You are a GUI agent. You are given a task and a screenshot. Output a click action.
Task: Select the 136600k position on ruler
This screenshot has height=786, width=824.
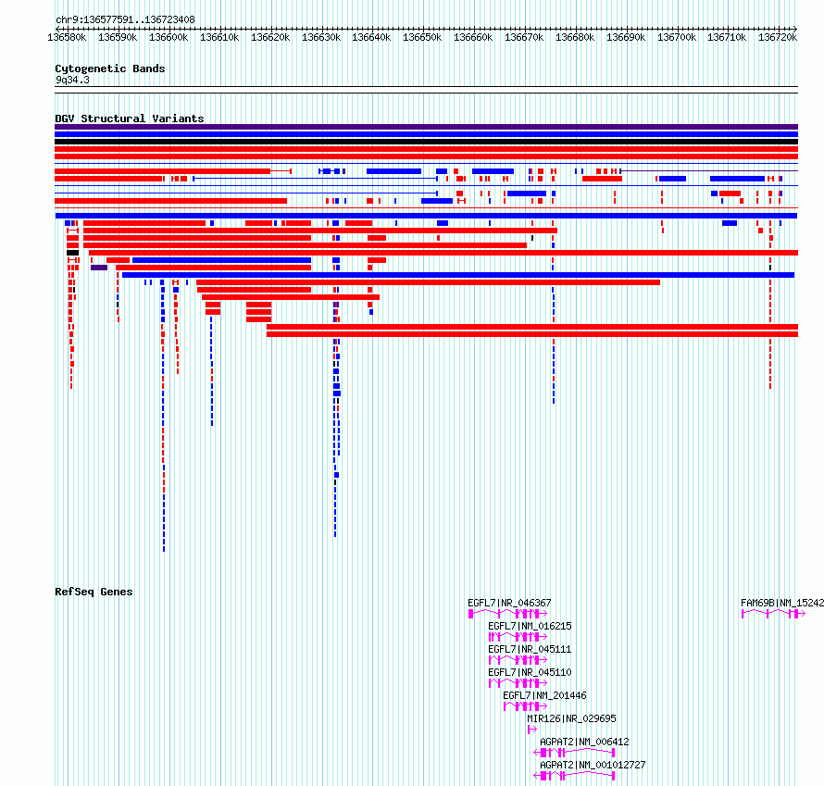pyautogui.click(x=169, y=37)
